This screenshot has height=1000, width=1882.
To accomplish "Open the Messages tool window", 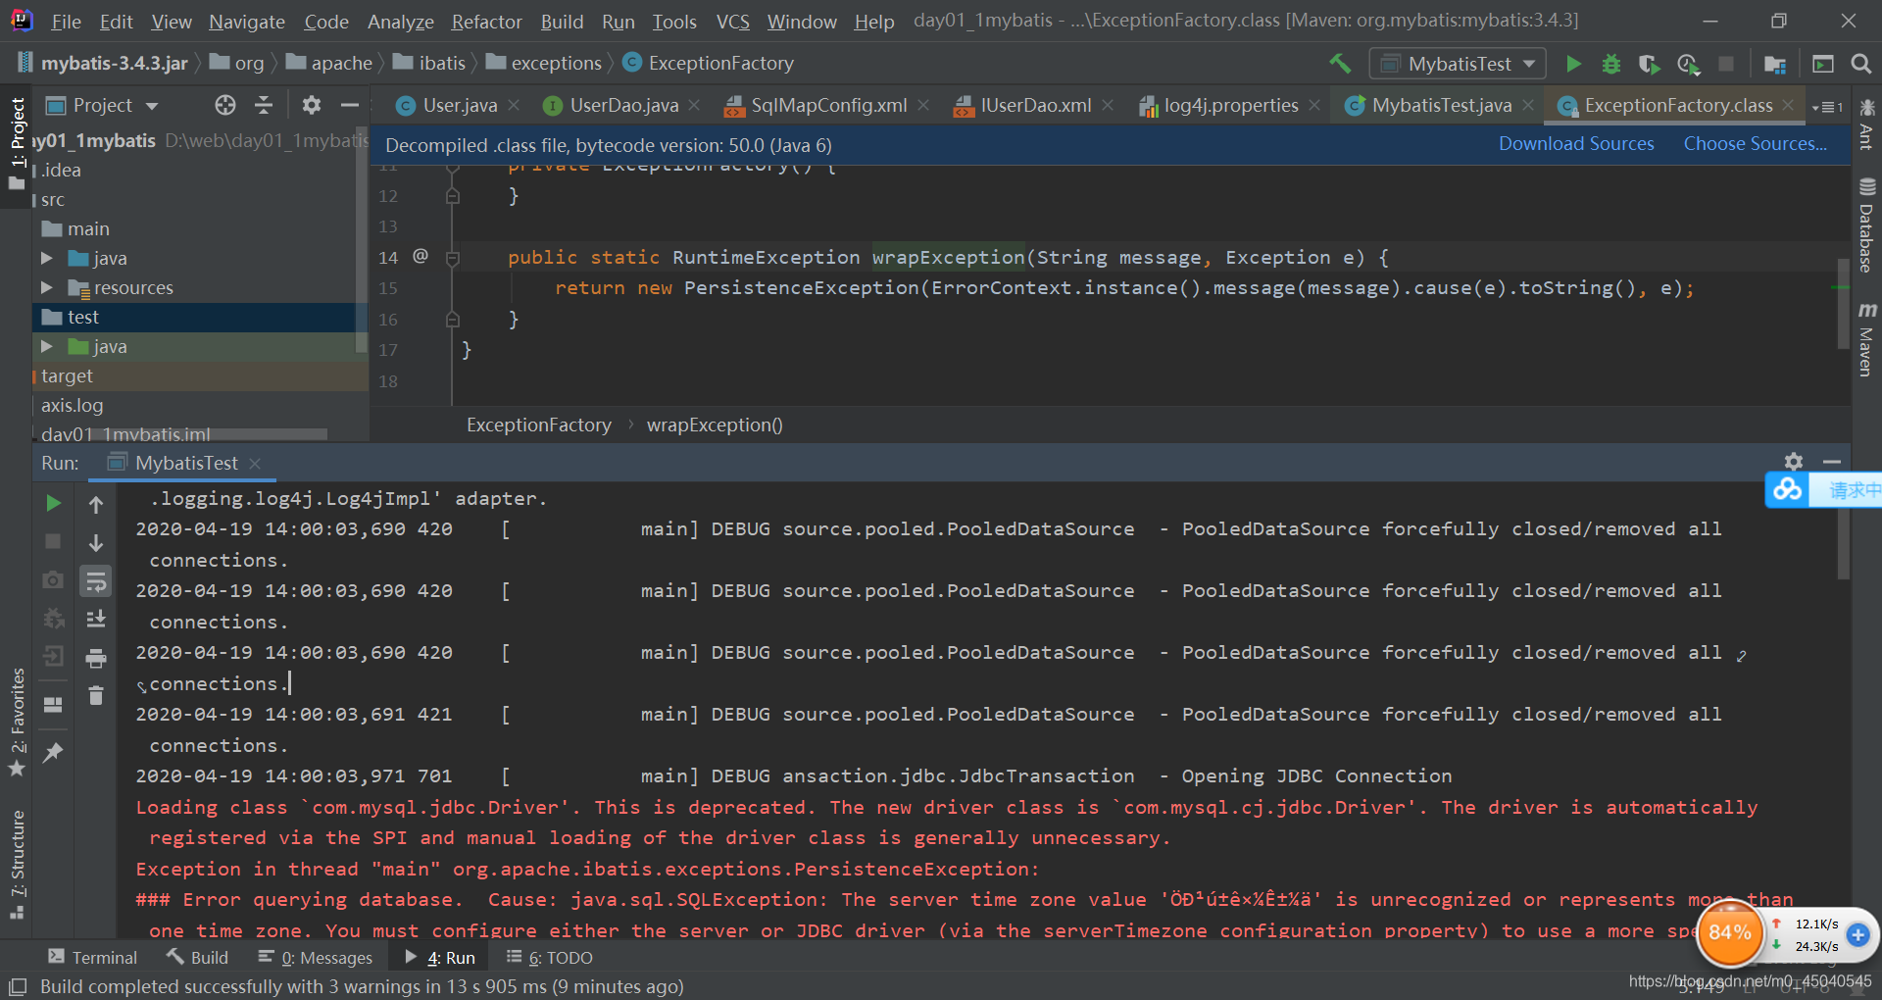I will coord(316,957).
